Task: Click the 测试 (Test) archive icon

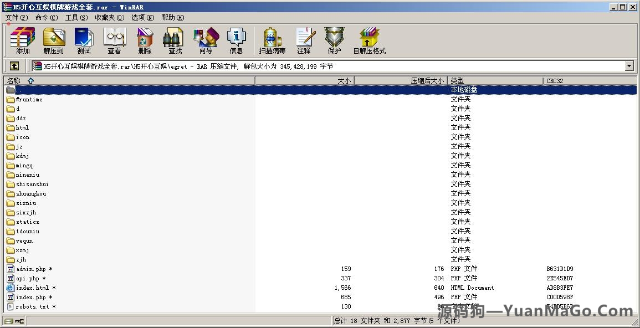Action: [x=84, y=40]
